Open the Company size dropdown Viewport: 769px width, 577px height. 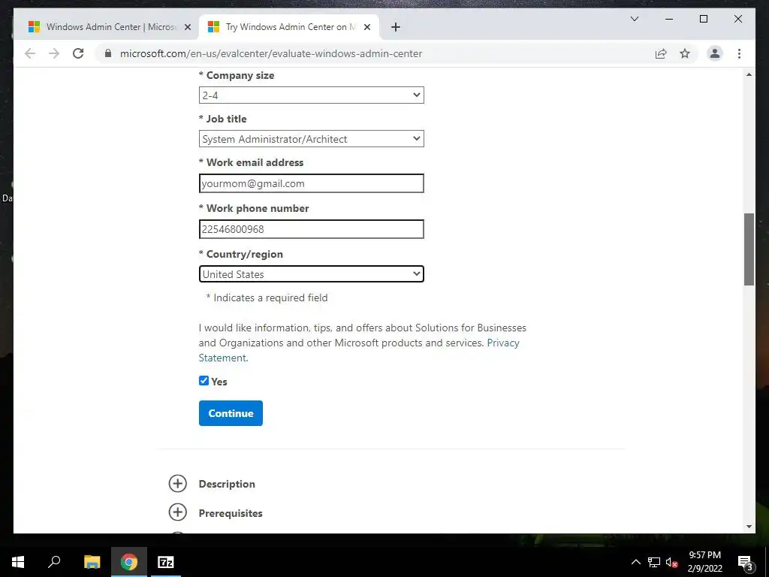312,95
